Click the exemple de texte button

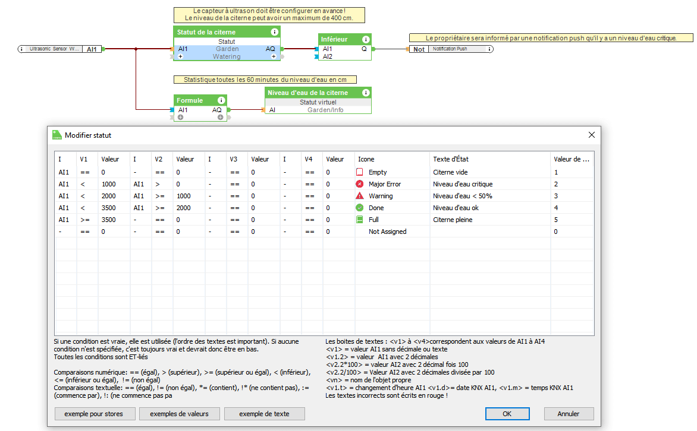click(x=264, y=414)
